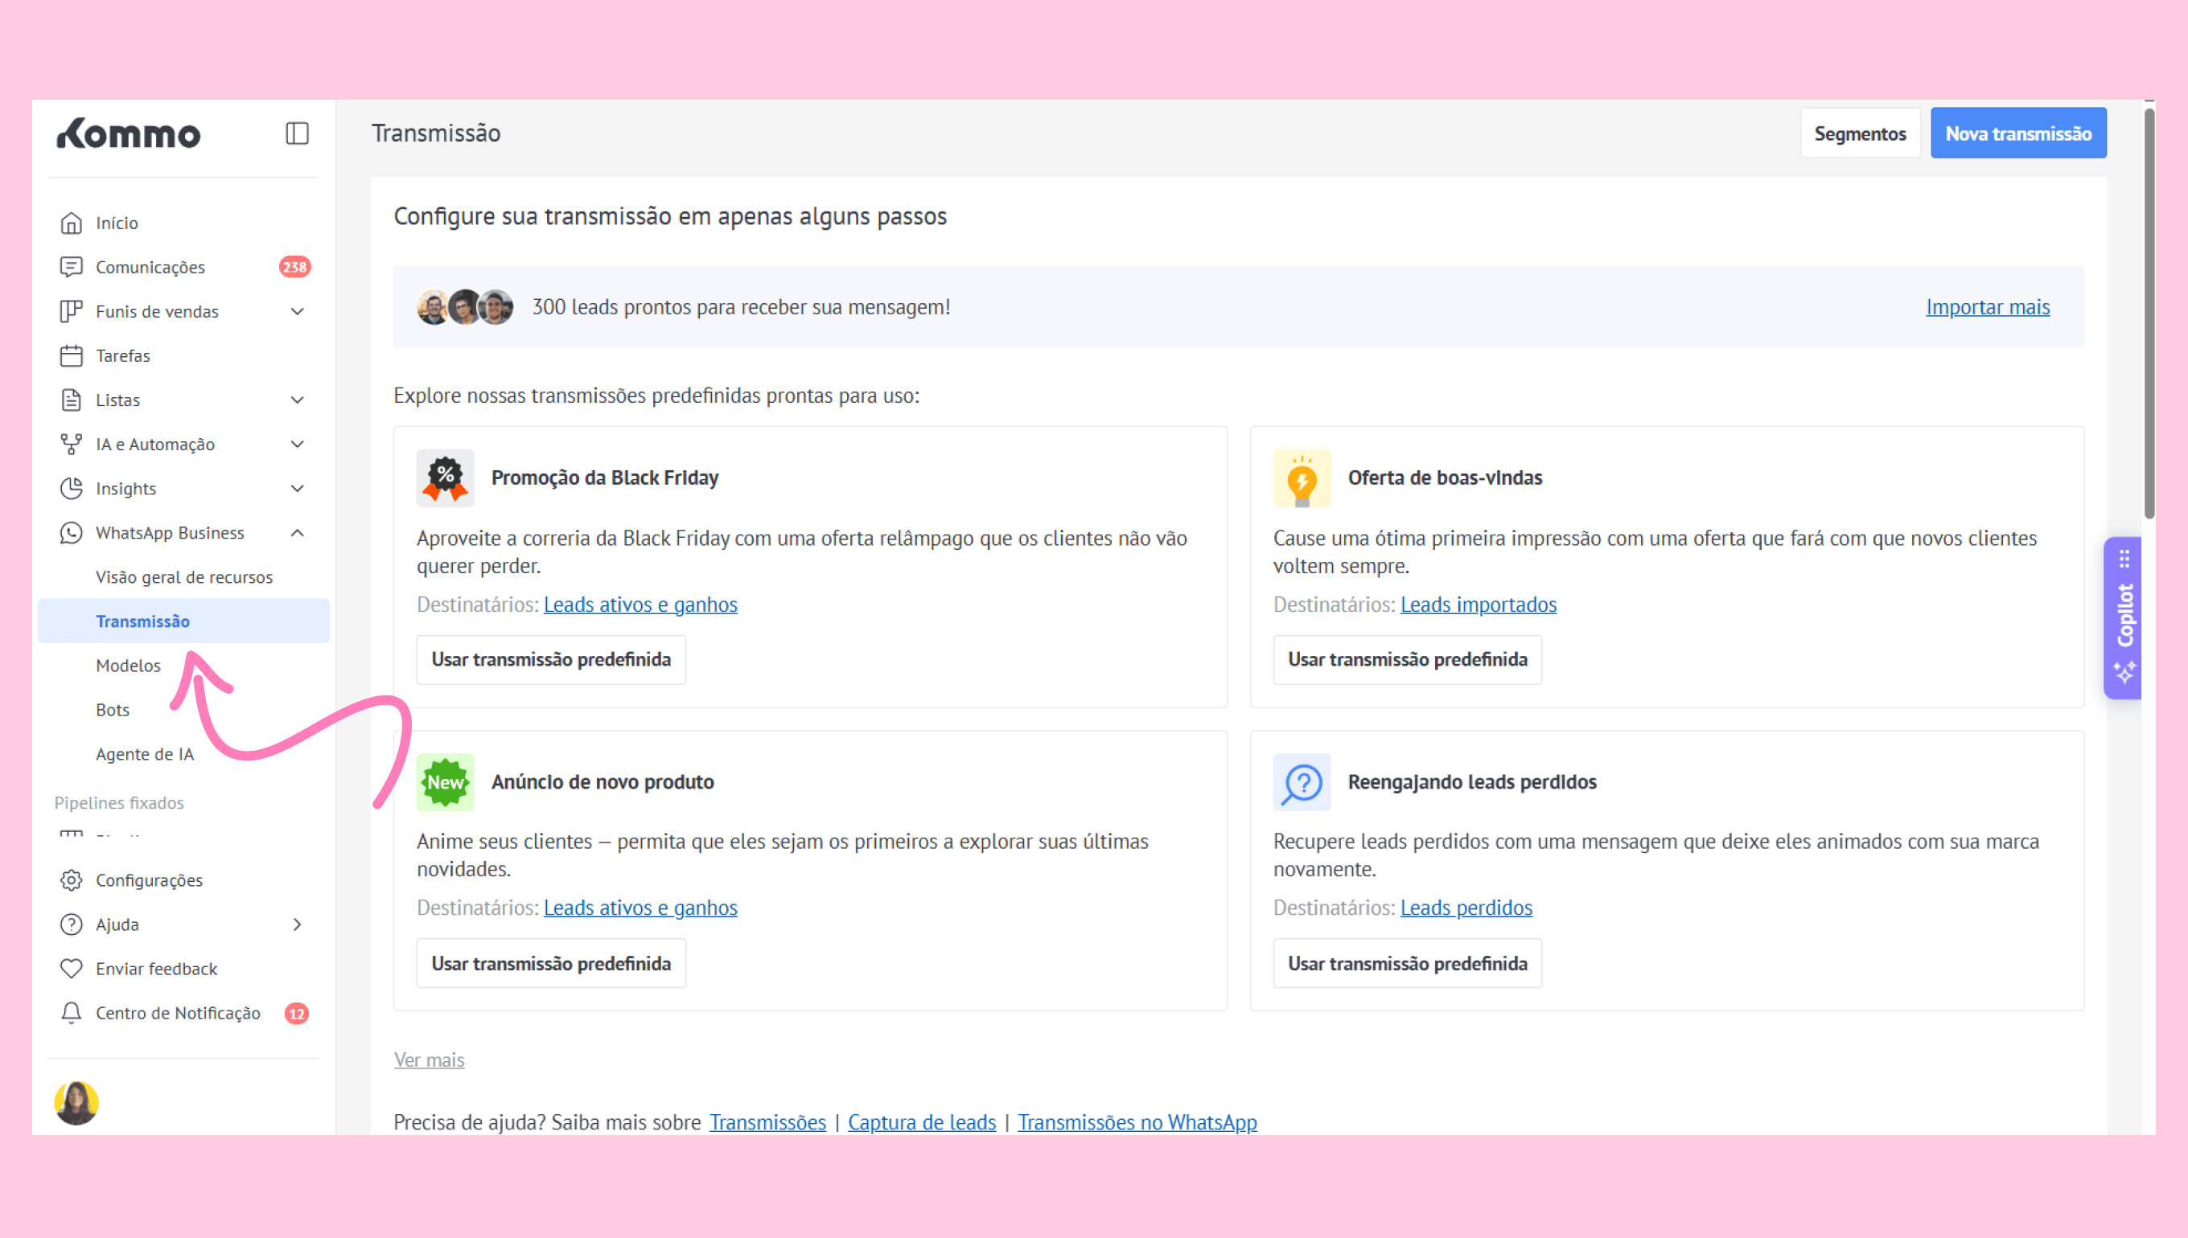This screenshot has height=1238, width=2188.
Task: Open the Captura de leads link
Action: coord(921,1122)
